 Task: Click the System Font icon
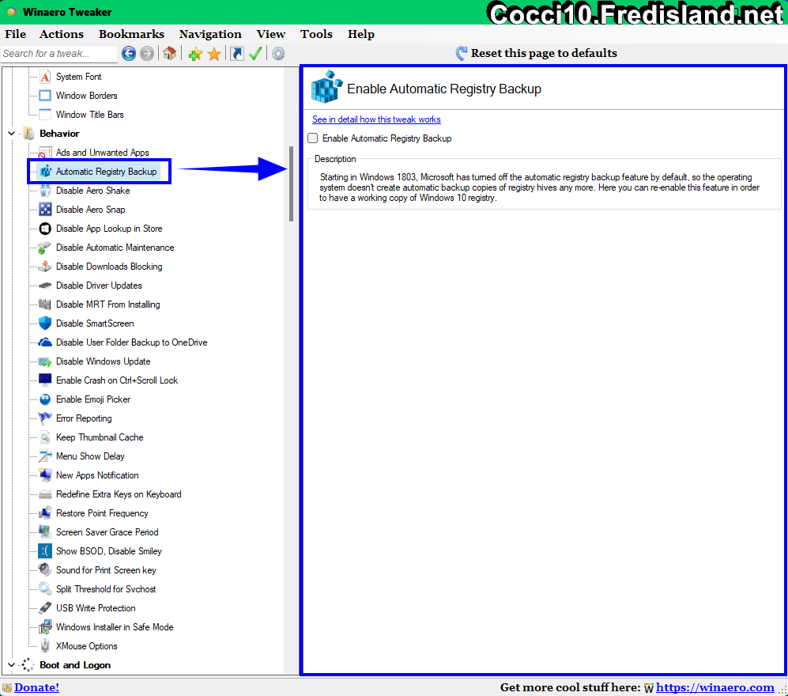point(45,77)
